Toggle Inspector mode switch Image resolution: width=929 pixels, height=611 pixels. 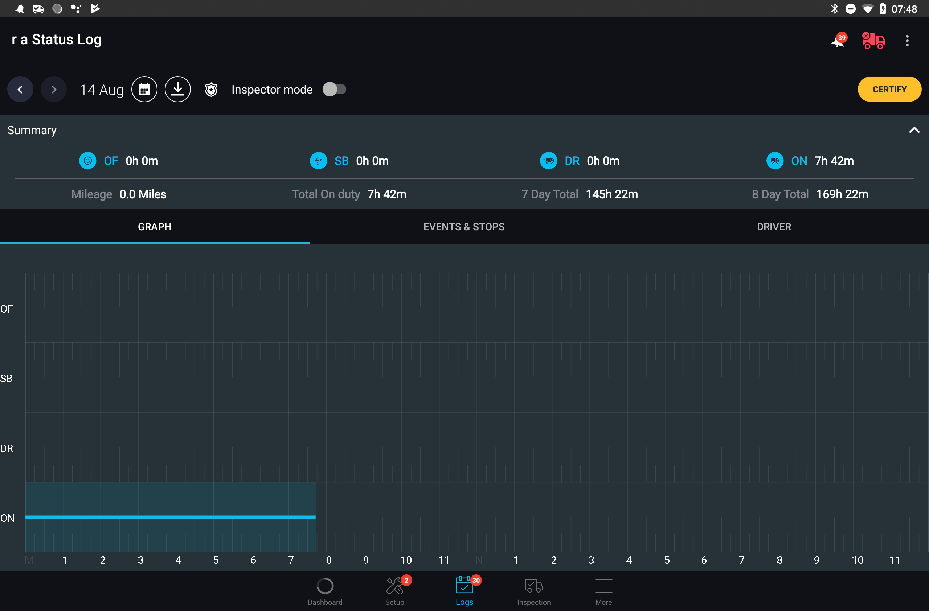click(x=335, y=89)
